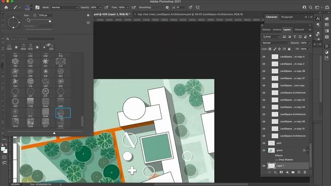The image size is (331, 186).
Task: Open the brush Opacity 95% dropdown arrow
Action: (x=100, y=7)
